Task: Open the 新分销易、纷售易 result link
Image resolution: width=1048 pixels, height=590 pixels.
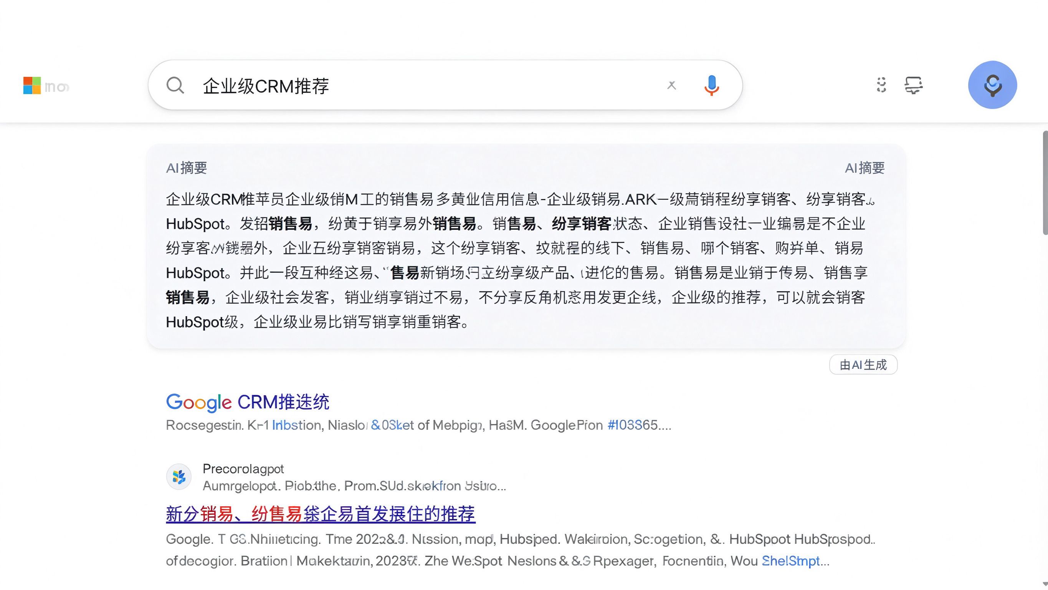Action: [321, 514]
